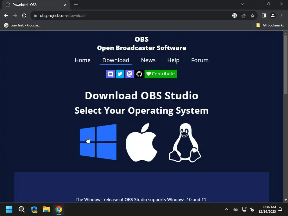Select the Download | OBS browser tab
The width and height of the screenshot is (288, 216).
point(36,5)
